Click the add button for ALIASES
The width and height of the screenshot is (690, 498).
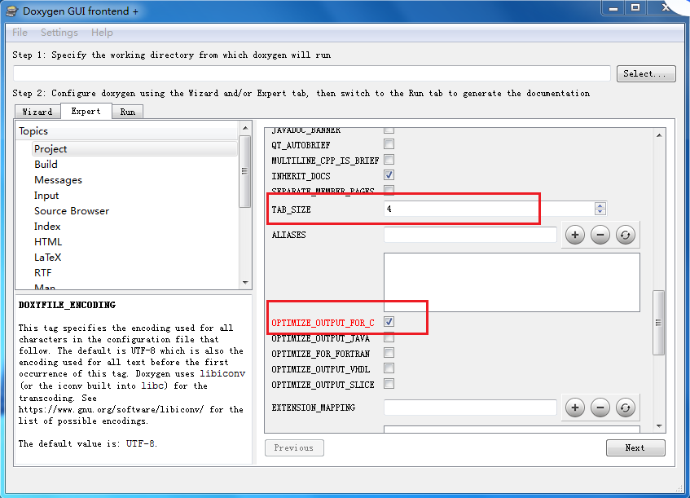point(574,235)
